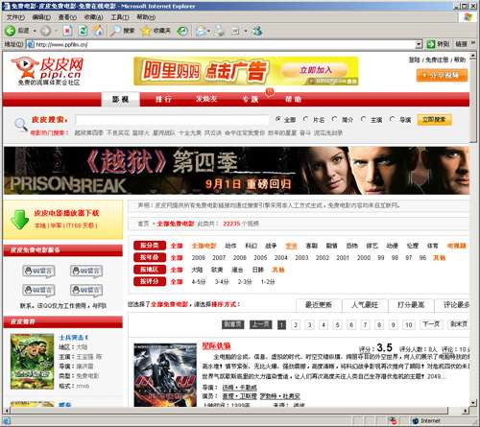Open the 收藏(A) menu

click(93, 17)
